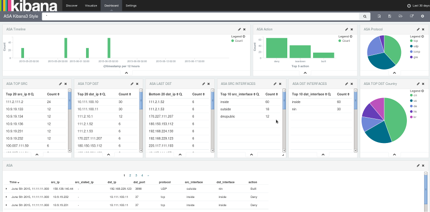This screenshot has width=430, height=212.
Task: Sort the Bottom 20 dst_ip column
Action: pos(177,94)
